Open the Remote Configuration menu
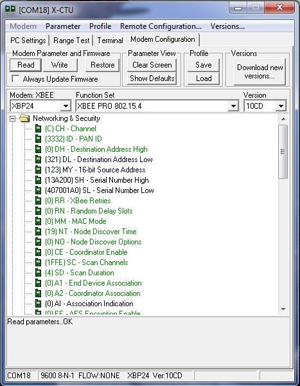This screenshot has height=386, width=300. (161, 26)
